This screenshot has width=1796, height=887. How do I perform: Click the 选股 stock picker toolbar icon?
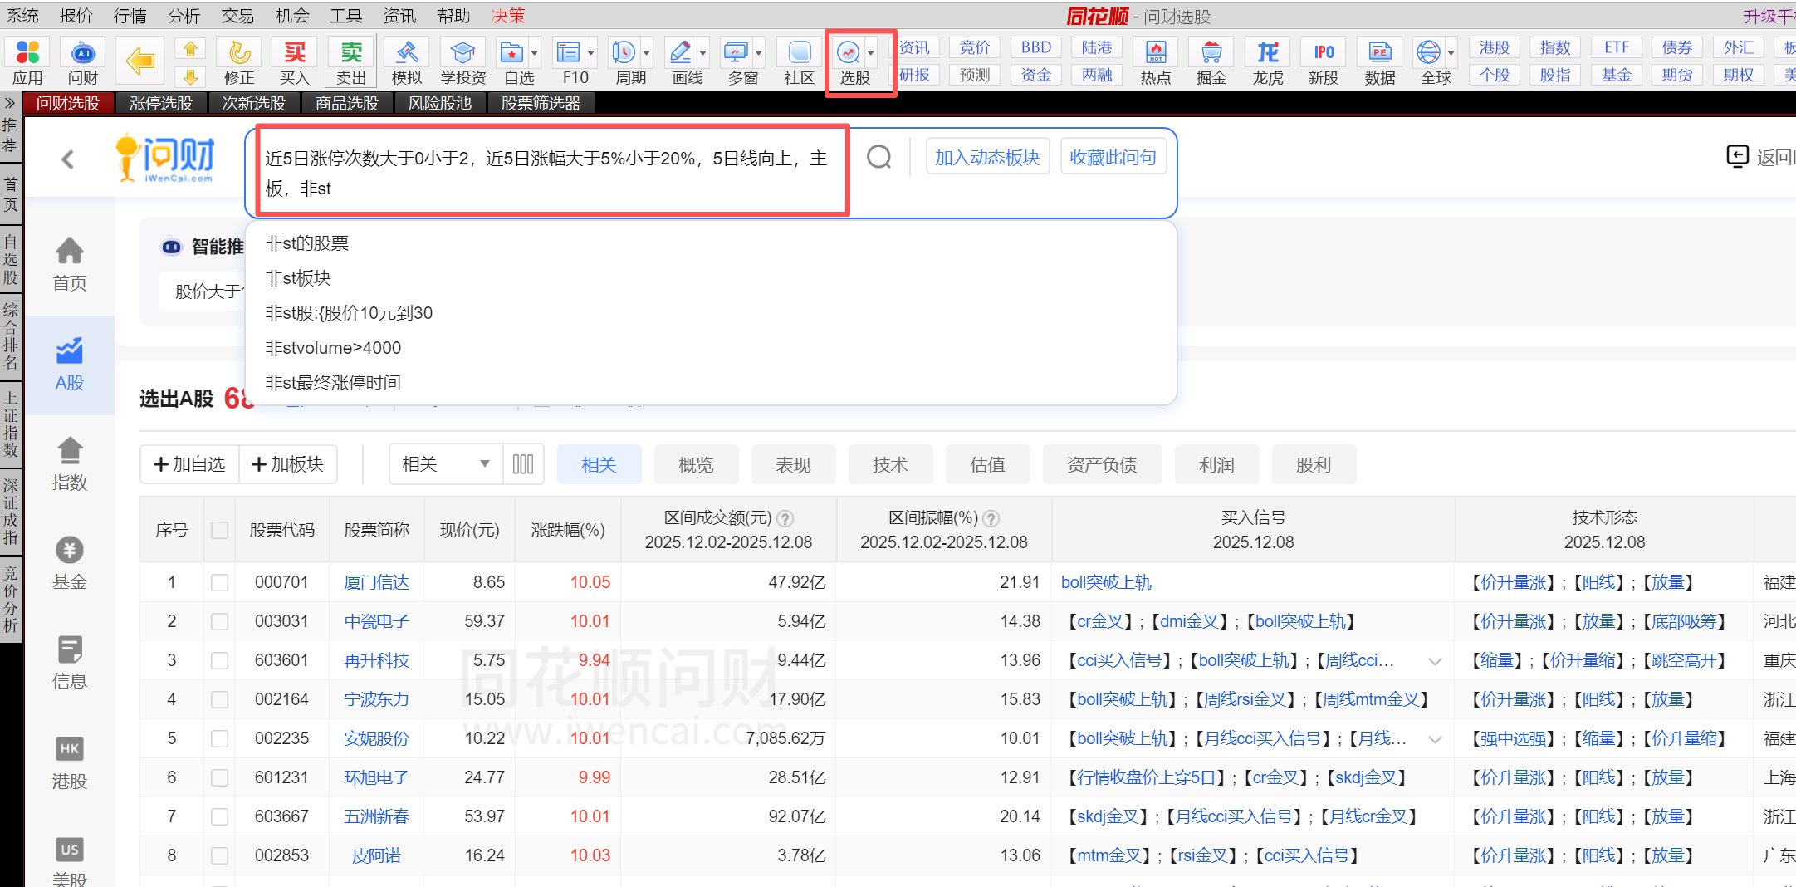click(x=849, y=61)
